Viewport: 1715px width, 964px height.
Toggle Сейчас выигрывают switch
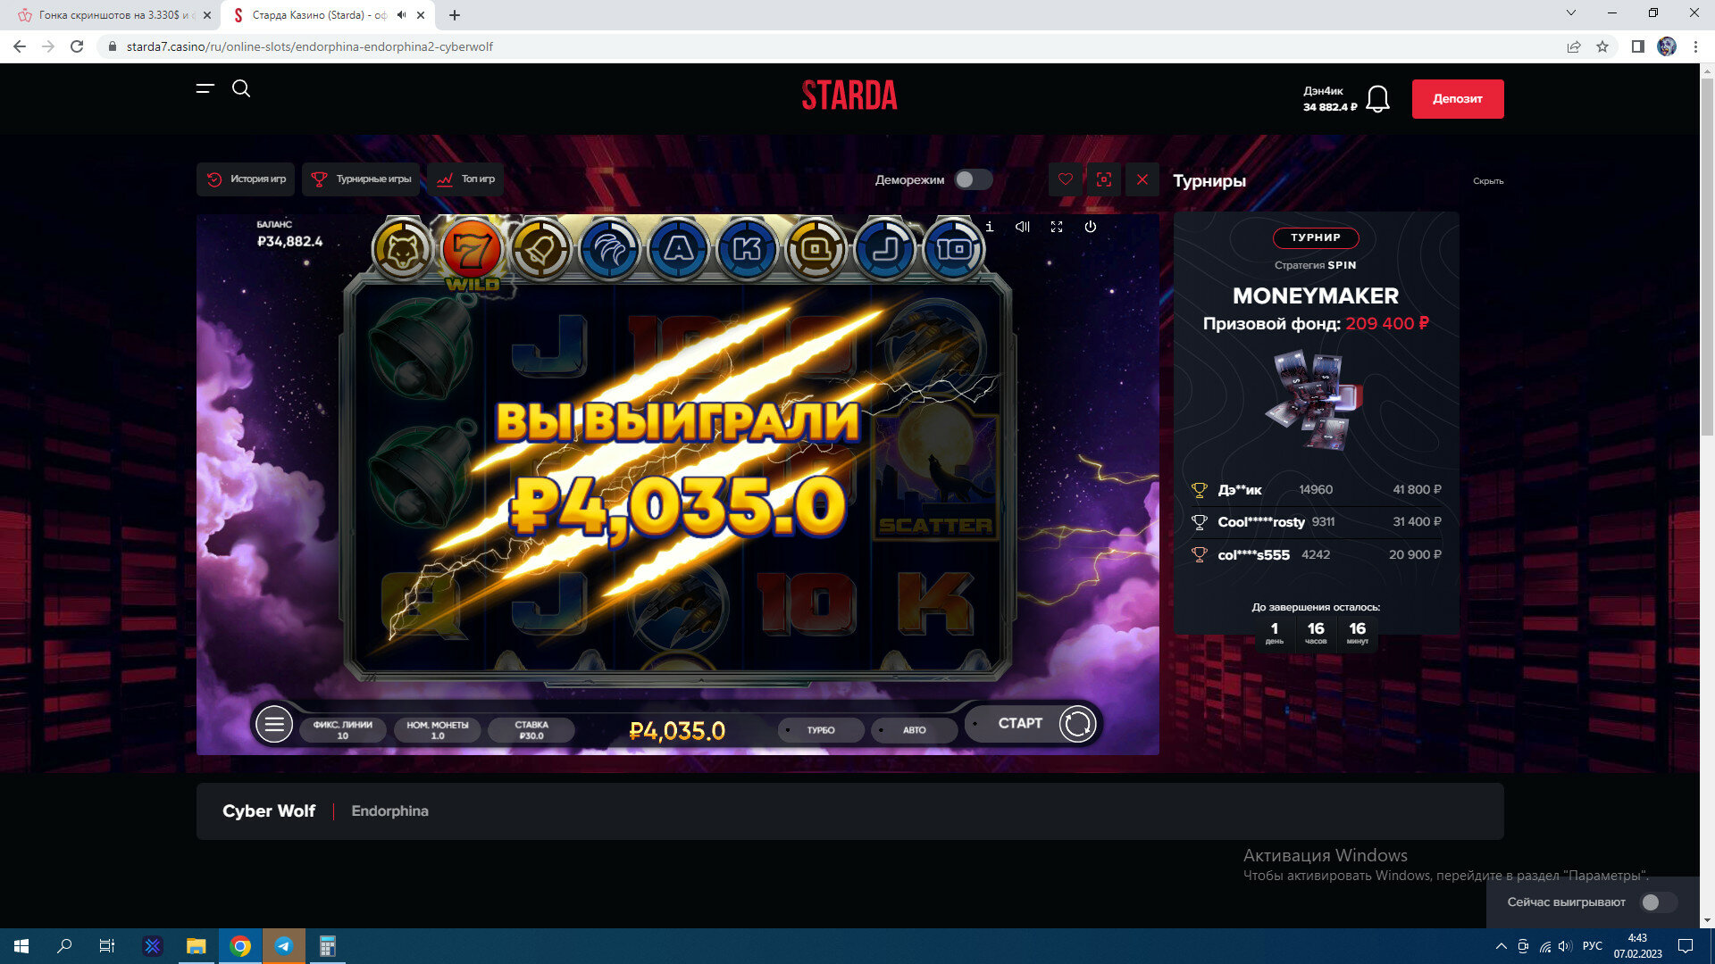click(1658, 902)
